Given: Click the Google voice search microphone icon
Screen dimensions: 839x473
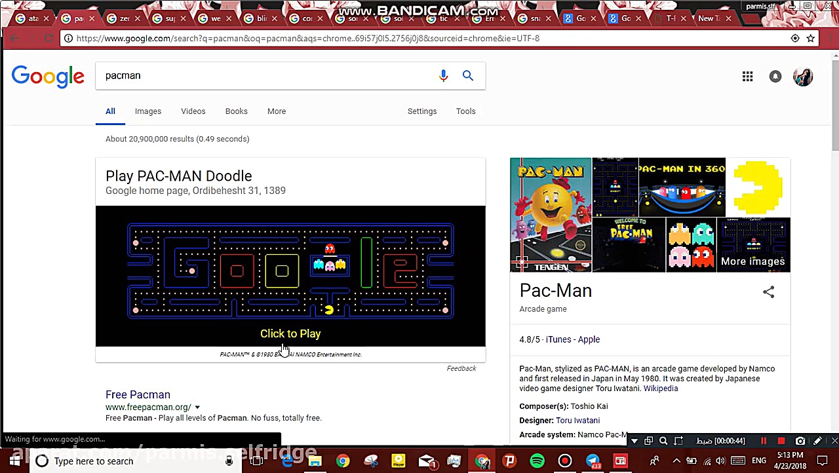Looking at the screenshot, I should (x=443, y=76).
